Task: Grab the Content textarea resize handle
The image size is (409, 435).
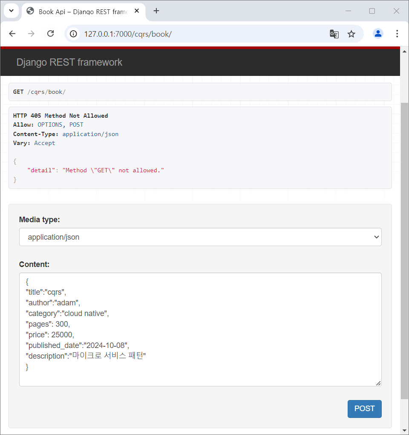Action: tap(378, 383)
